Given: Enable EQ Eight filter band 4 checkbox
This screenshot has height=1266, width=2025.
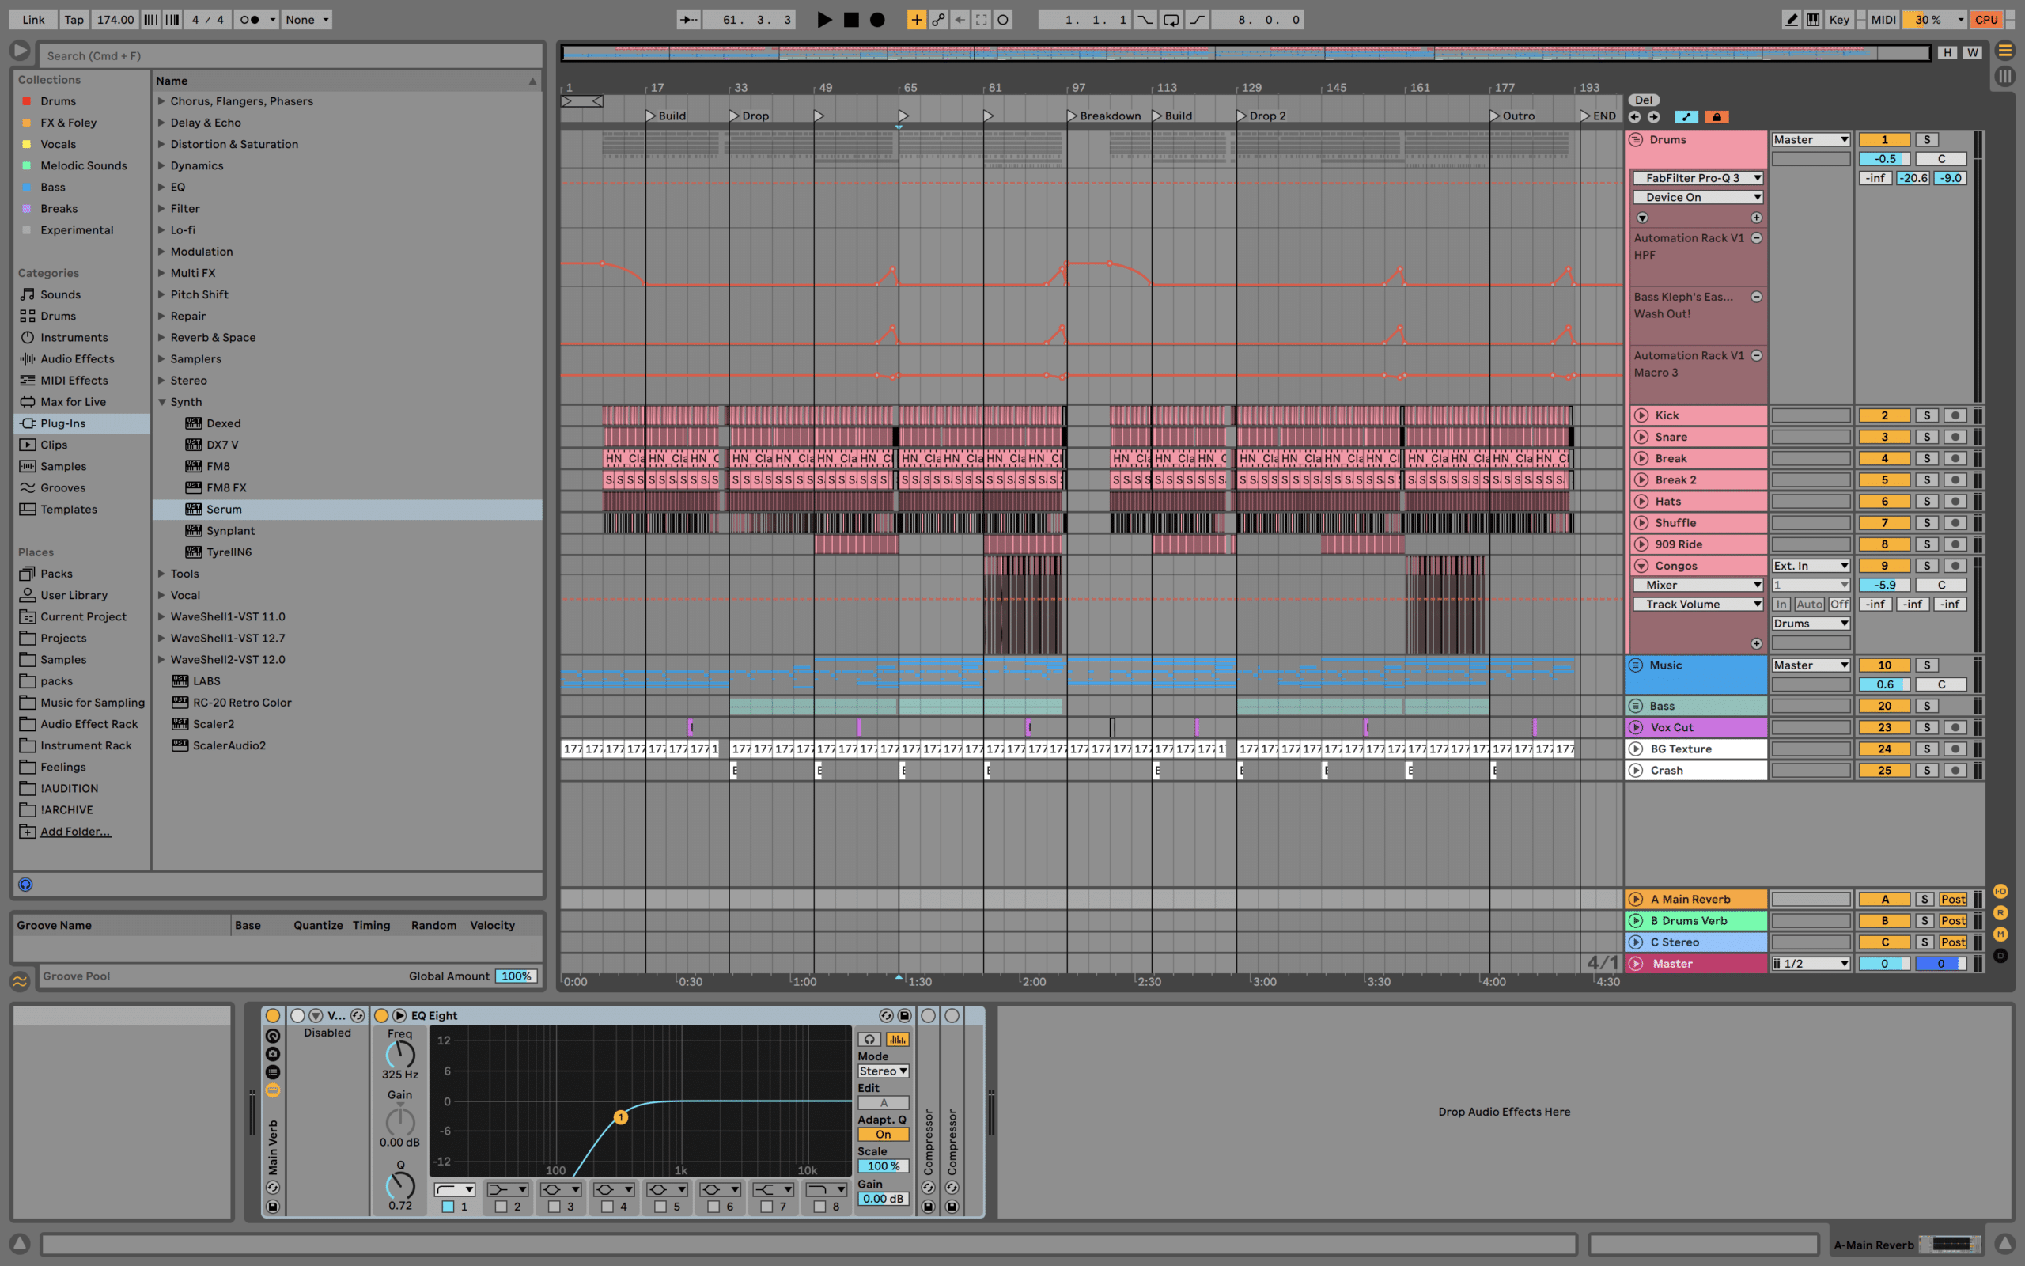Looking at the screenshot, I should (x=607, y=1207).
